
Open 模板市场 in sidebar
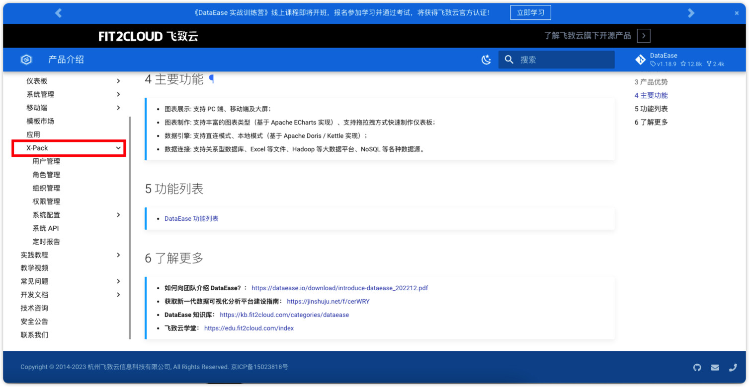click(x=40, y=121)
